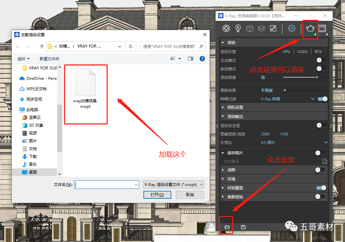
Task: Toggle 互动模式 switch
Action: click(321, 60)
